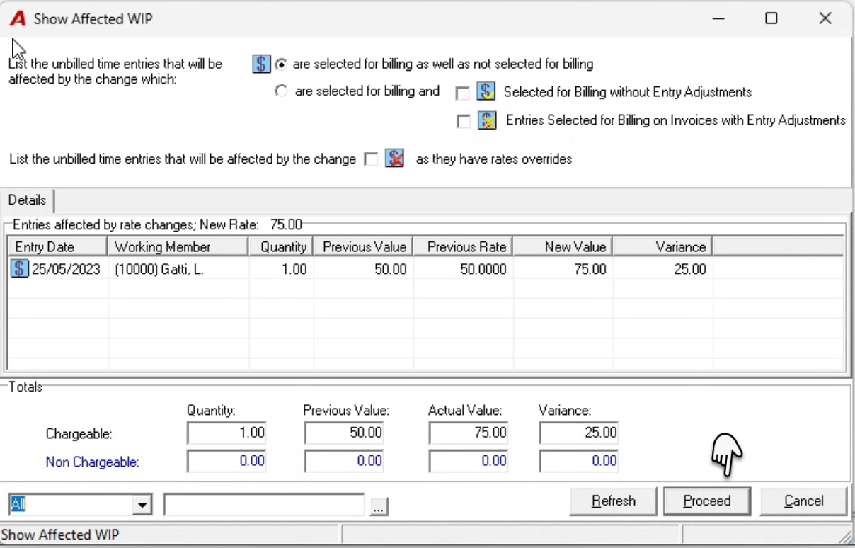
Task: Click the dollar icon in the 25/05/2023 entry row
Action: [x=20, y=269]
